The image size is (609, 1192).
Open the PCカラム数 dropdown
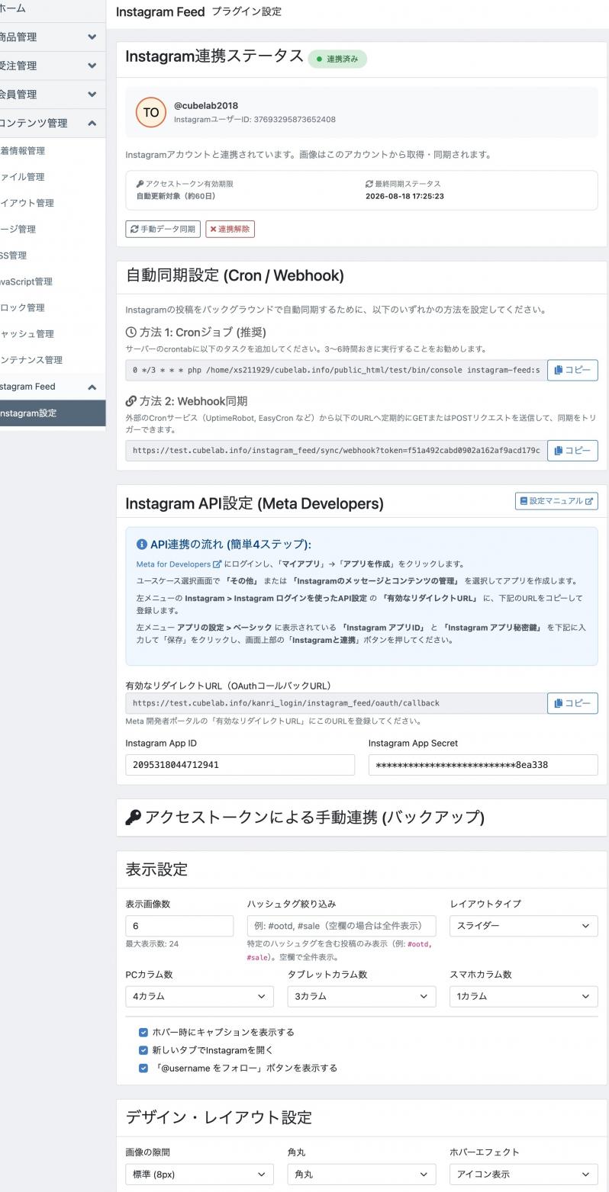tap(199, 997)
